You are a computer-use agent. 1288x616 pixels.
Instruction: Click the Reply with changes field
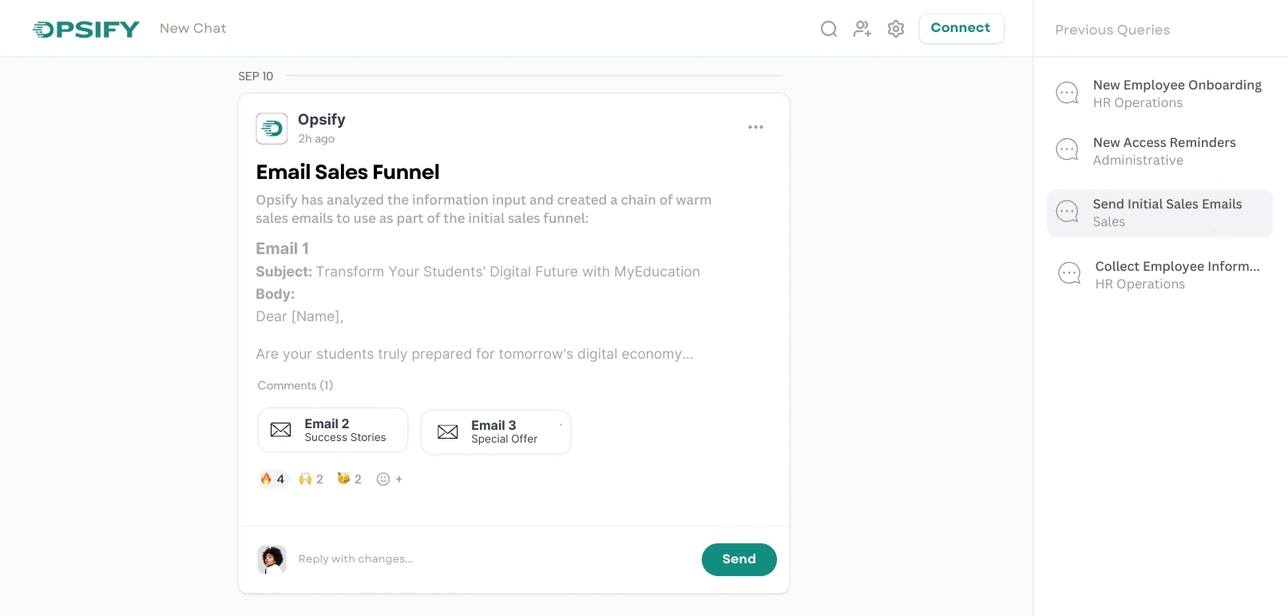tap(479, 559)
